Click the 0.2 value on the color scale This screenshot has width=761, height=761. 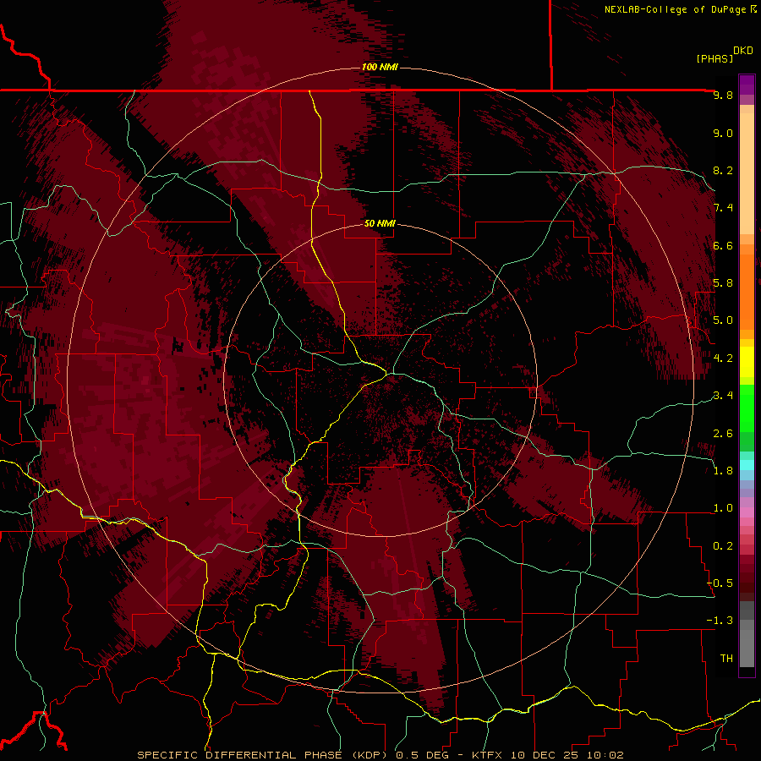pos(723,546)
